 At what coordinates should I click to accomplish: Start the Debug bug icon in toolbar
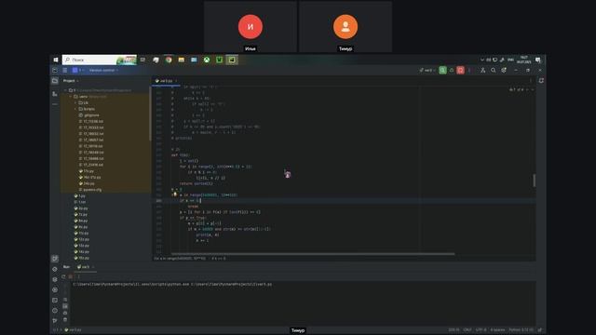coord(452,71)
